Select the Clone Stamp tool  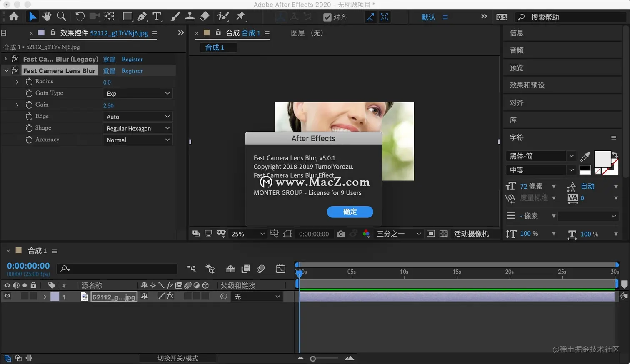[190, 17]
